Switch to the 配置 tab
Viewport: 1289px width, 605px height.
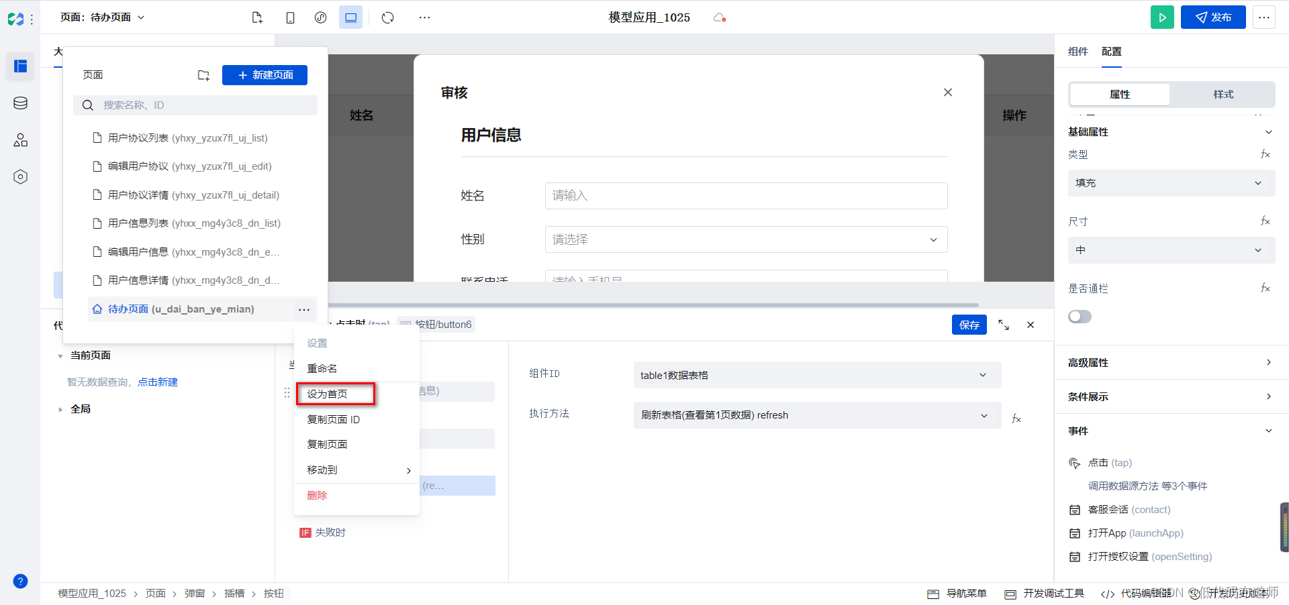click(x=1112, y=52)
